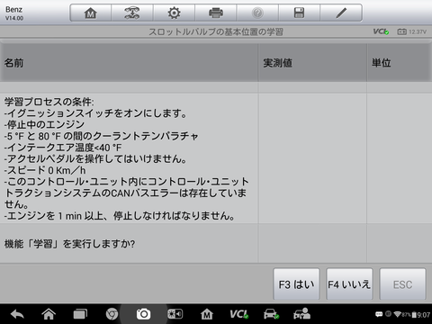Image resolution: width=432 pixels, height=324 pixels.
Task: Open the vehicle diagnostics car icon
Action: 271,314
